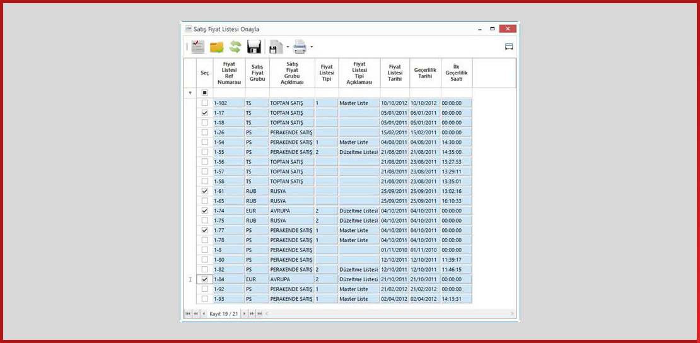
Task: Uncheck the box for row 1-61
Action: click(204, 190)
